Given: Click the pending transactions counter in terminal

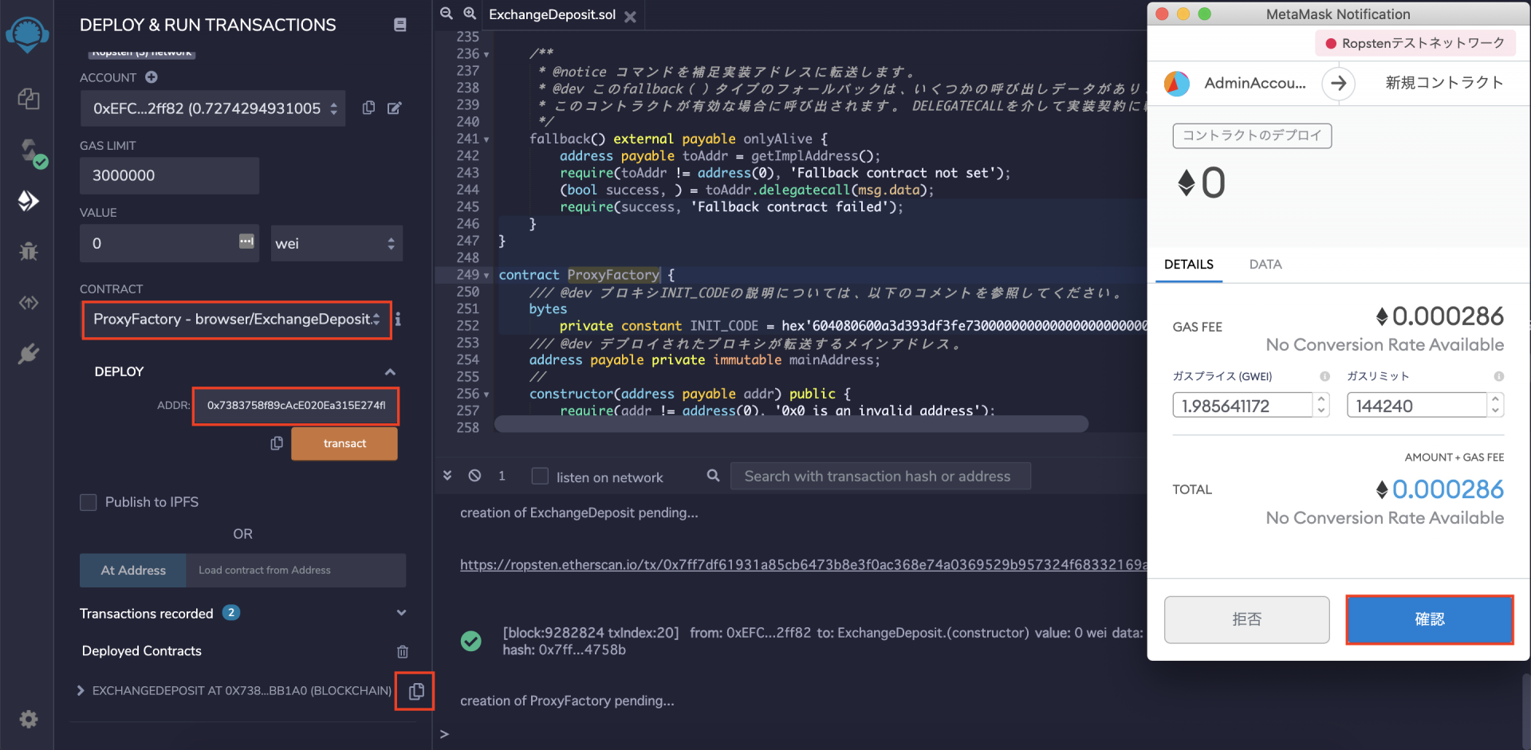Looking at the screenshot, I should coord(502,476).
